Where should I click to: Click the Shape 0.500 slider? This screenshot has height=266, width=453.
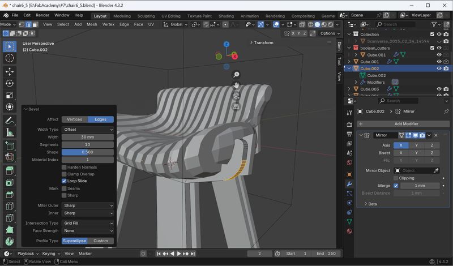88,152
